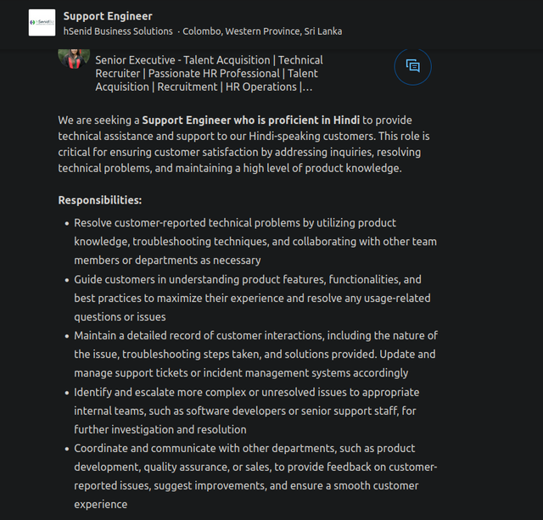Expand the truncated headline ellipsis after HR Operations
The image size is (543, 520).
coord(307,87)
